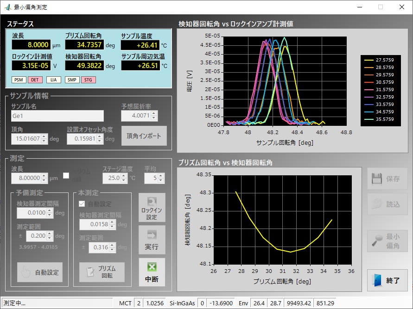Decrease 頂角 using the spinner down arrow
This screenshot has height=309, width=413.
point(44,142)
